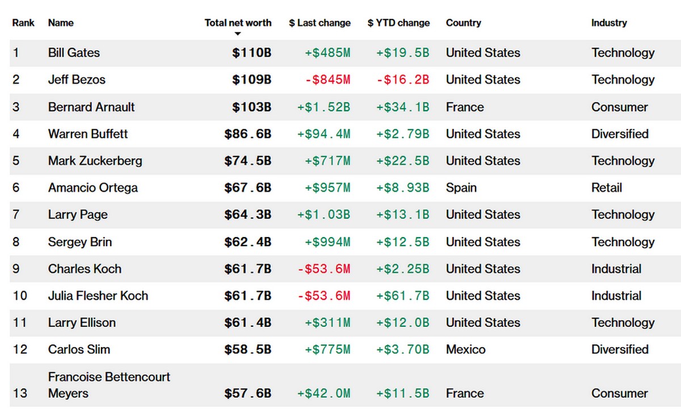Sort by the Total net worth column
This screenshot has width=681, height=413.
pos(238,23)
